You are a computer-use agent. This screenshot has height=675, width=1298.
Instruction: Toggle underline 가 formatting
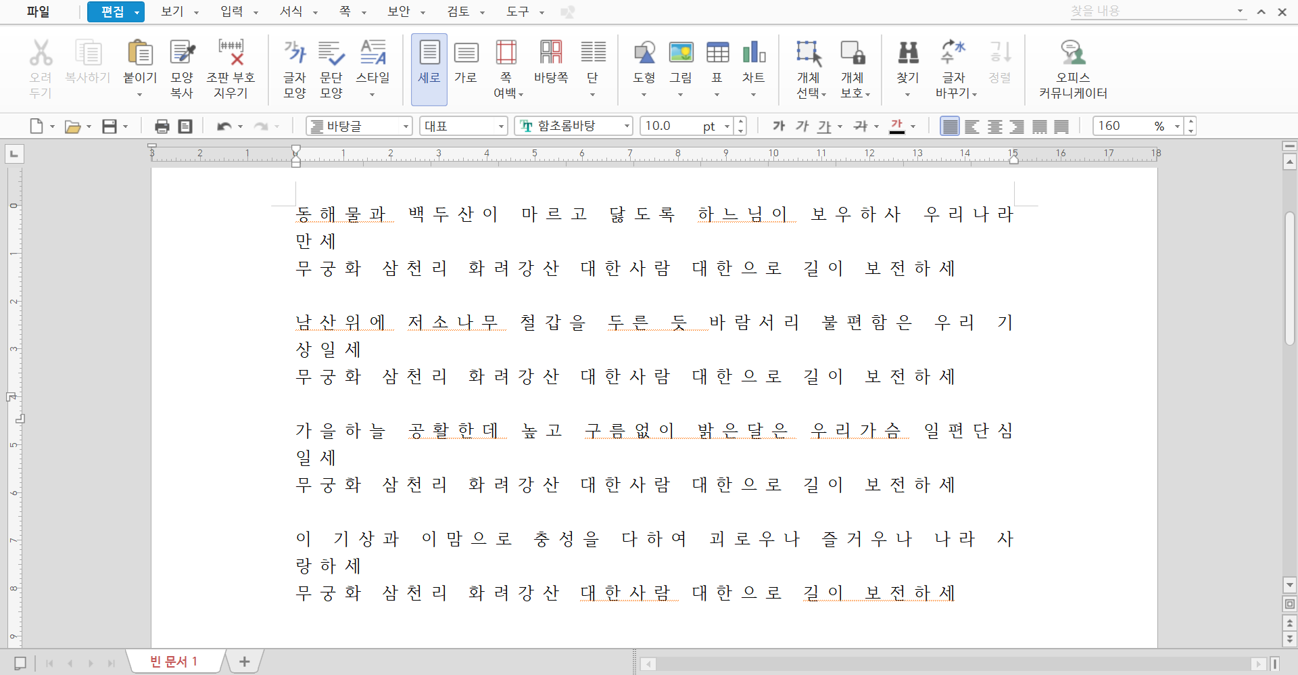[825, 126]
